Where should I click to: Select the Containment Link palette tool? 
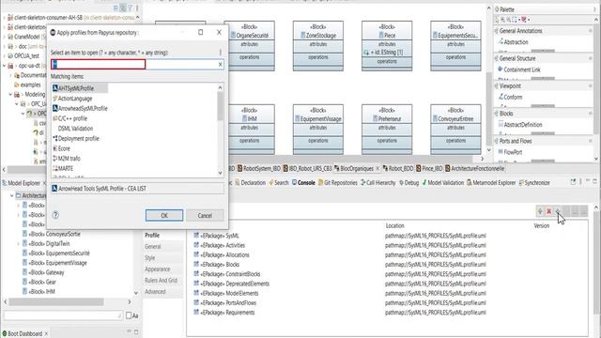point(518,69)
